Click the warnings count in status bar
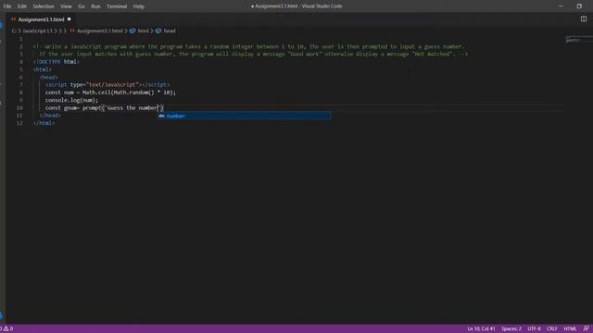 click(8, 328)
